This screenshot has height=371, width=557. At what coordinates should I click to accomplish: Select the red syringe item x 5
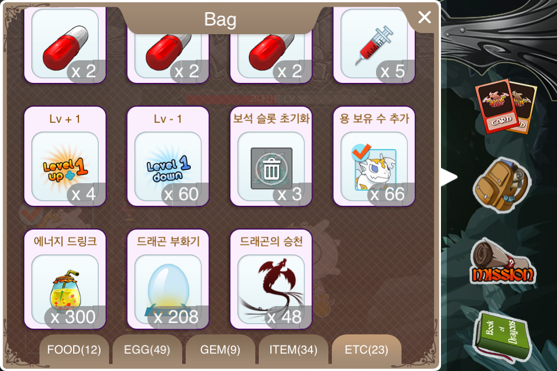[374, 45]
